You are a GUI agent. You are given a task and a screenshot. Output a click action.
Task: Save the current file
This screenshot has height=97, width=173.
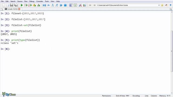[x=12, y=5]
